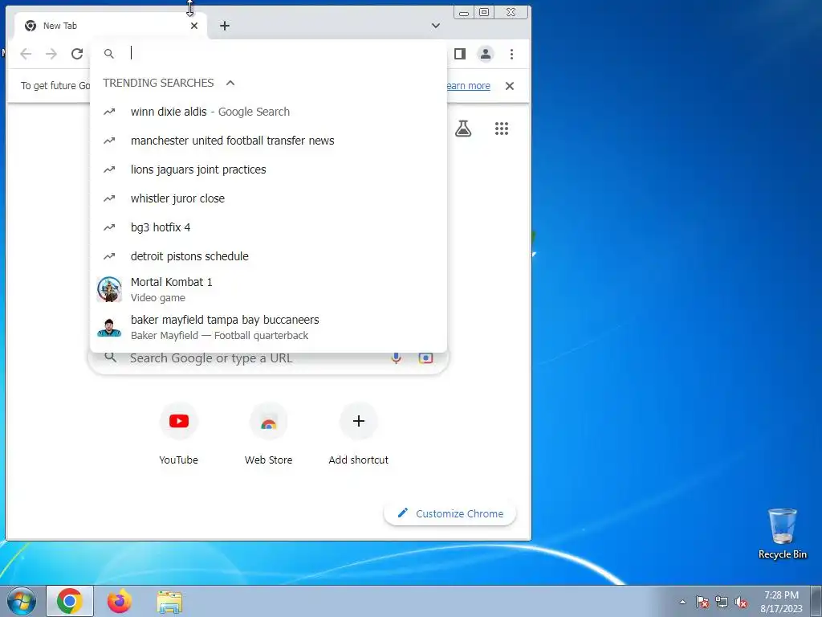Click the Chrome window restore button
822x617 pixels.
pyautogui.click(x=484, y=12)
